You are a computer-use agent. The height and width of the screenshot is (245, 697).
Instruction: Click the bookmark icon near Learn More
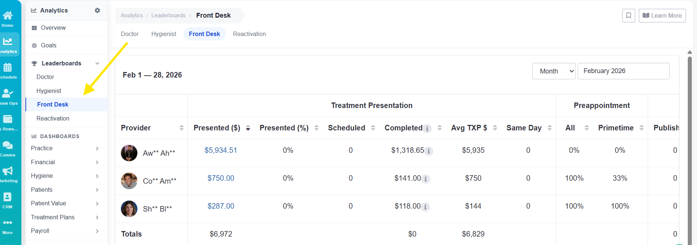[x=628, y=15]
